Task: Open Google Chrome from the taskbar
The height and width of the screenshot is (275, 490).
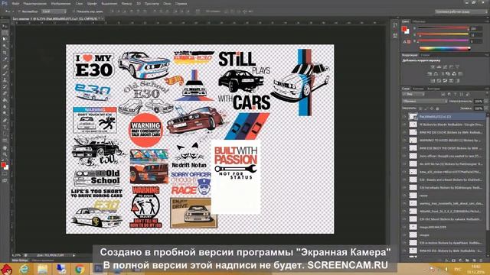Action: tap(80, 269)
